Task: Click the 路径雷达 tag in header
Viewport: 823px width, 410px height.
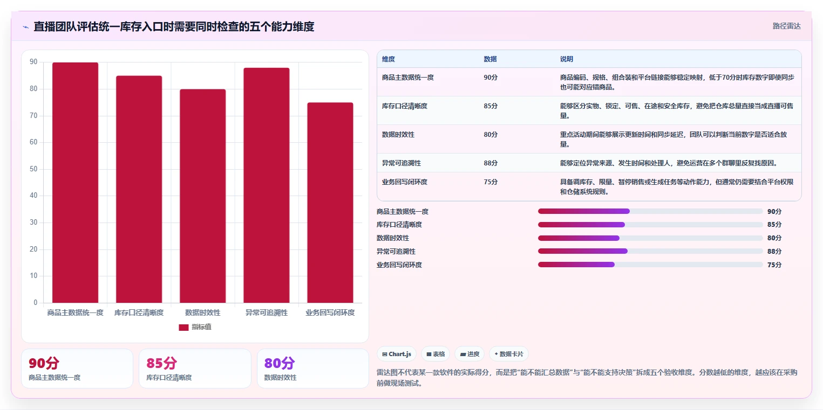Action: tap(786, 26)
